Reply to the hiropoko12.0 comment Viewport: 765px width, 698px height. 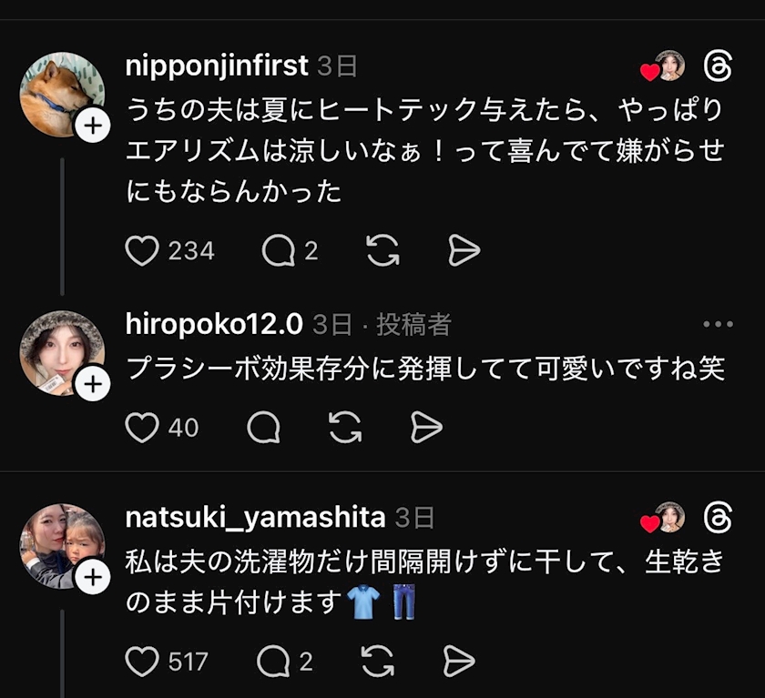[x=263, y=427]
